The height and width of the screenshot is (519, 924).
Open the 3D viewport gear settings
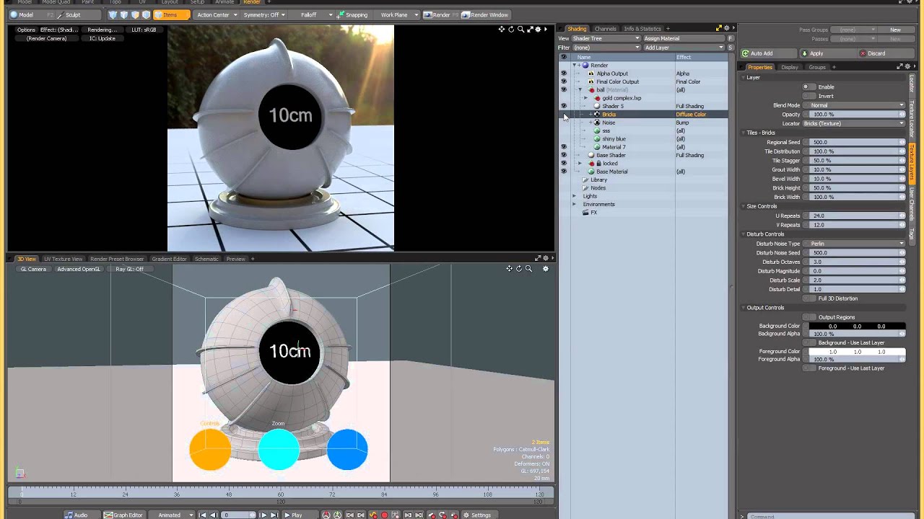click(x=546, y=269)
